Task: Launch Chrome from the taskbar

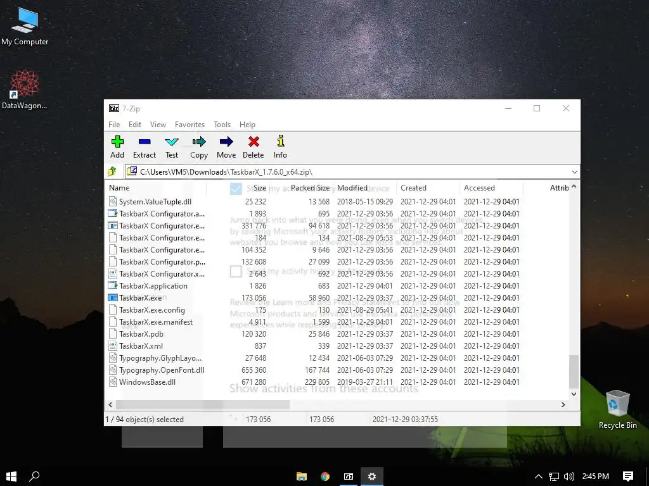Action: [x=325, y=477]
